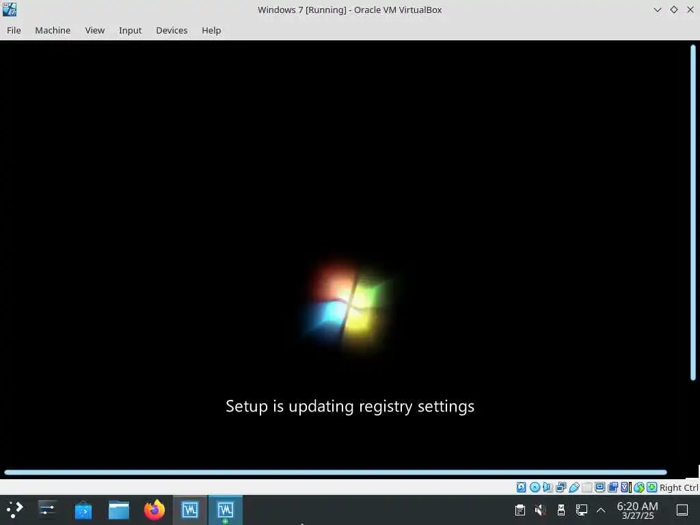Click the horizontal scrollbar of the VM view

[x=336, y=472]
